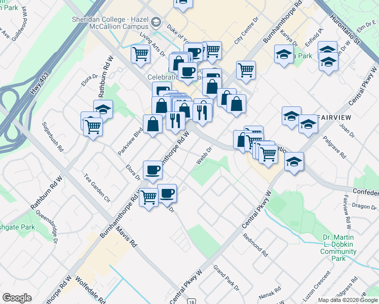
Task: Open the shopping cart marker near Sugarbush Rd
Action: pos(93,127)
